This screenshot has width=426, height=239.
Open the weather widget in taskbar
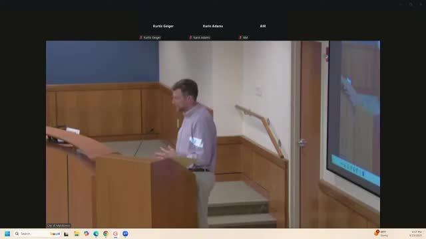click(x=381, y=234)
